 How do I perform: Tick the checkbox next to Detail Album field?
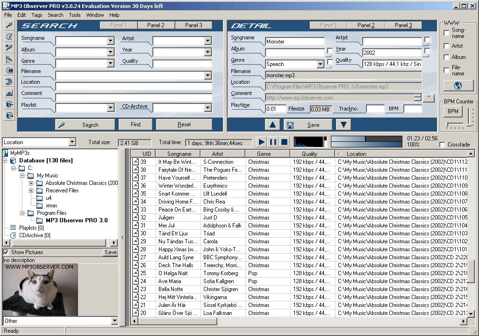coord(329,51)
